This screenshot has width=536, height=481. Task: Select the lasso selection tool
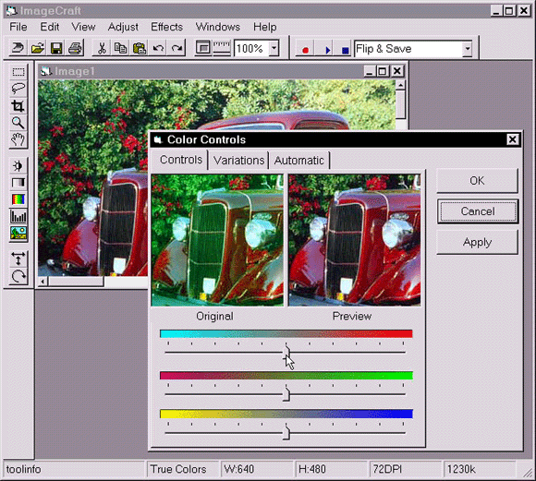click(18, 89)
